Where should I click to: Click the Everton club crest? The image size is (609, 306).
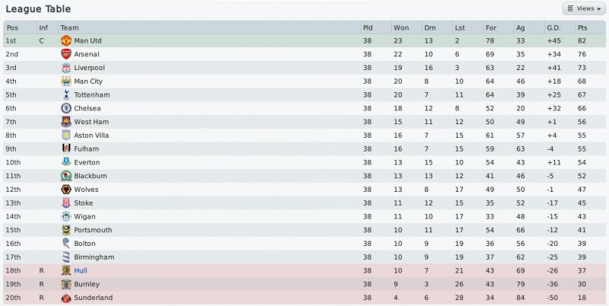tap(65, 162)
